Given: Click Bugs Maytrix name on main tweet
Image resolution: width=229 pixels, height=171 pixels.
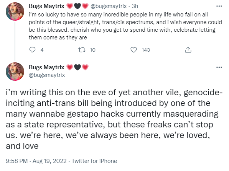Looking at the screenshot, I should [x=46, y=67].
